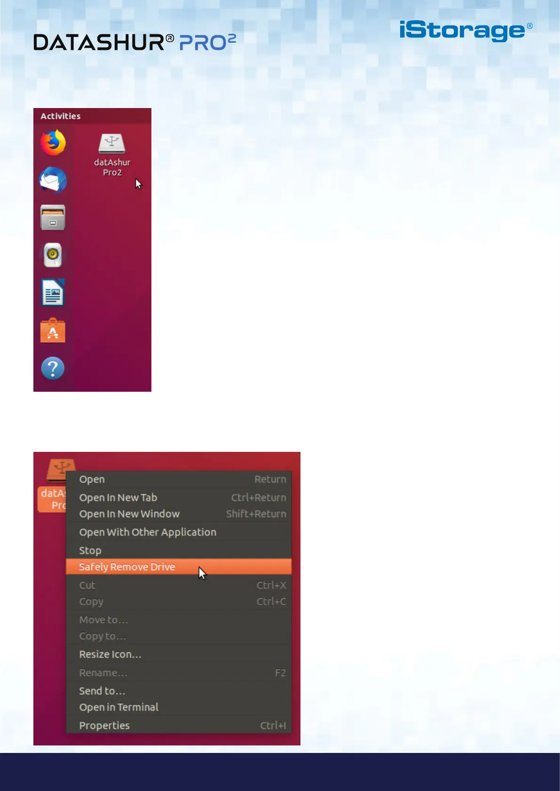Choose Open in the context menu
This screenshot has width=560, height=791.
tap(179, 480)
